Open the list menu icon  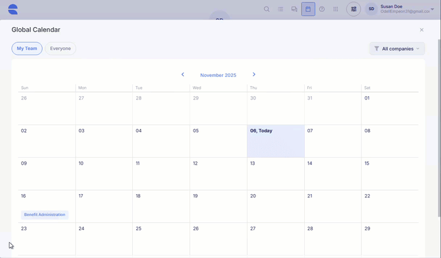pos(280,9)
